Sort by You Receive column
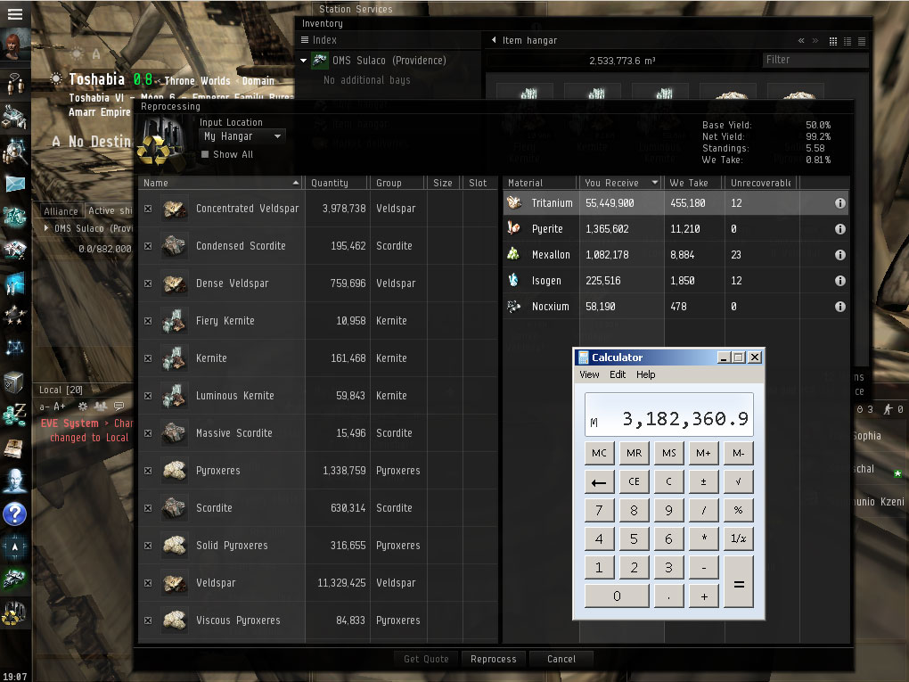Viewport: 909px width, 682px height. click(619, 183)
